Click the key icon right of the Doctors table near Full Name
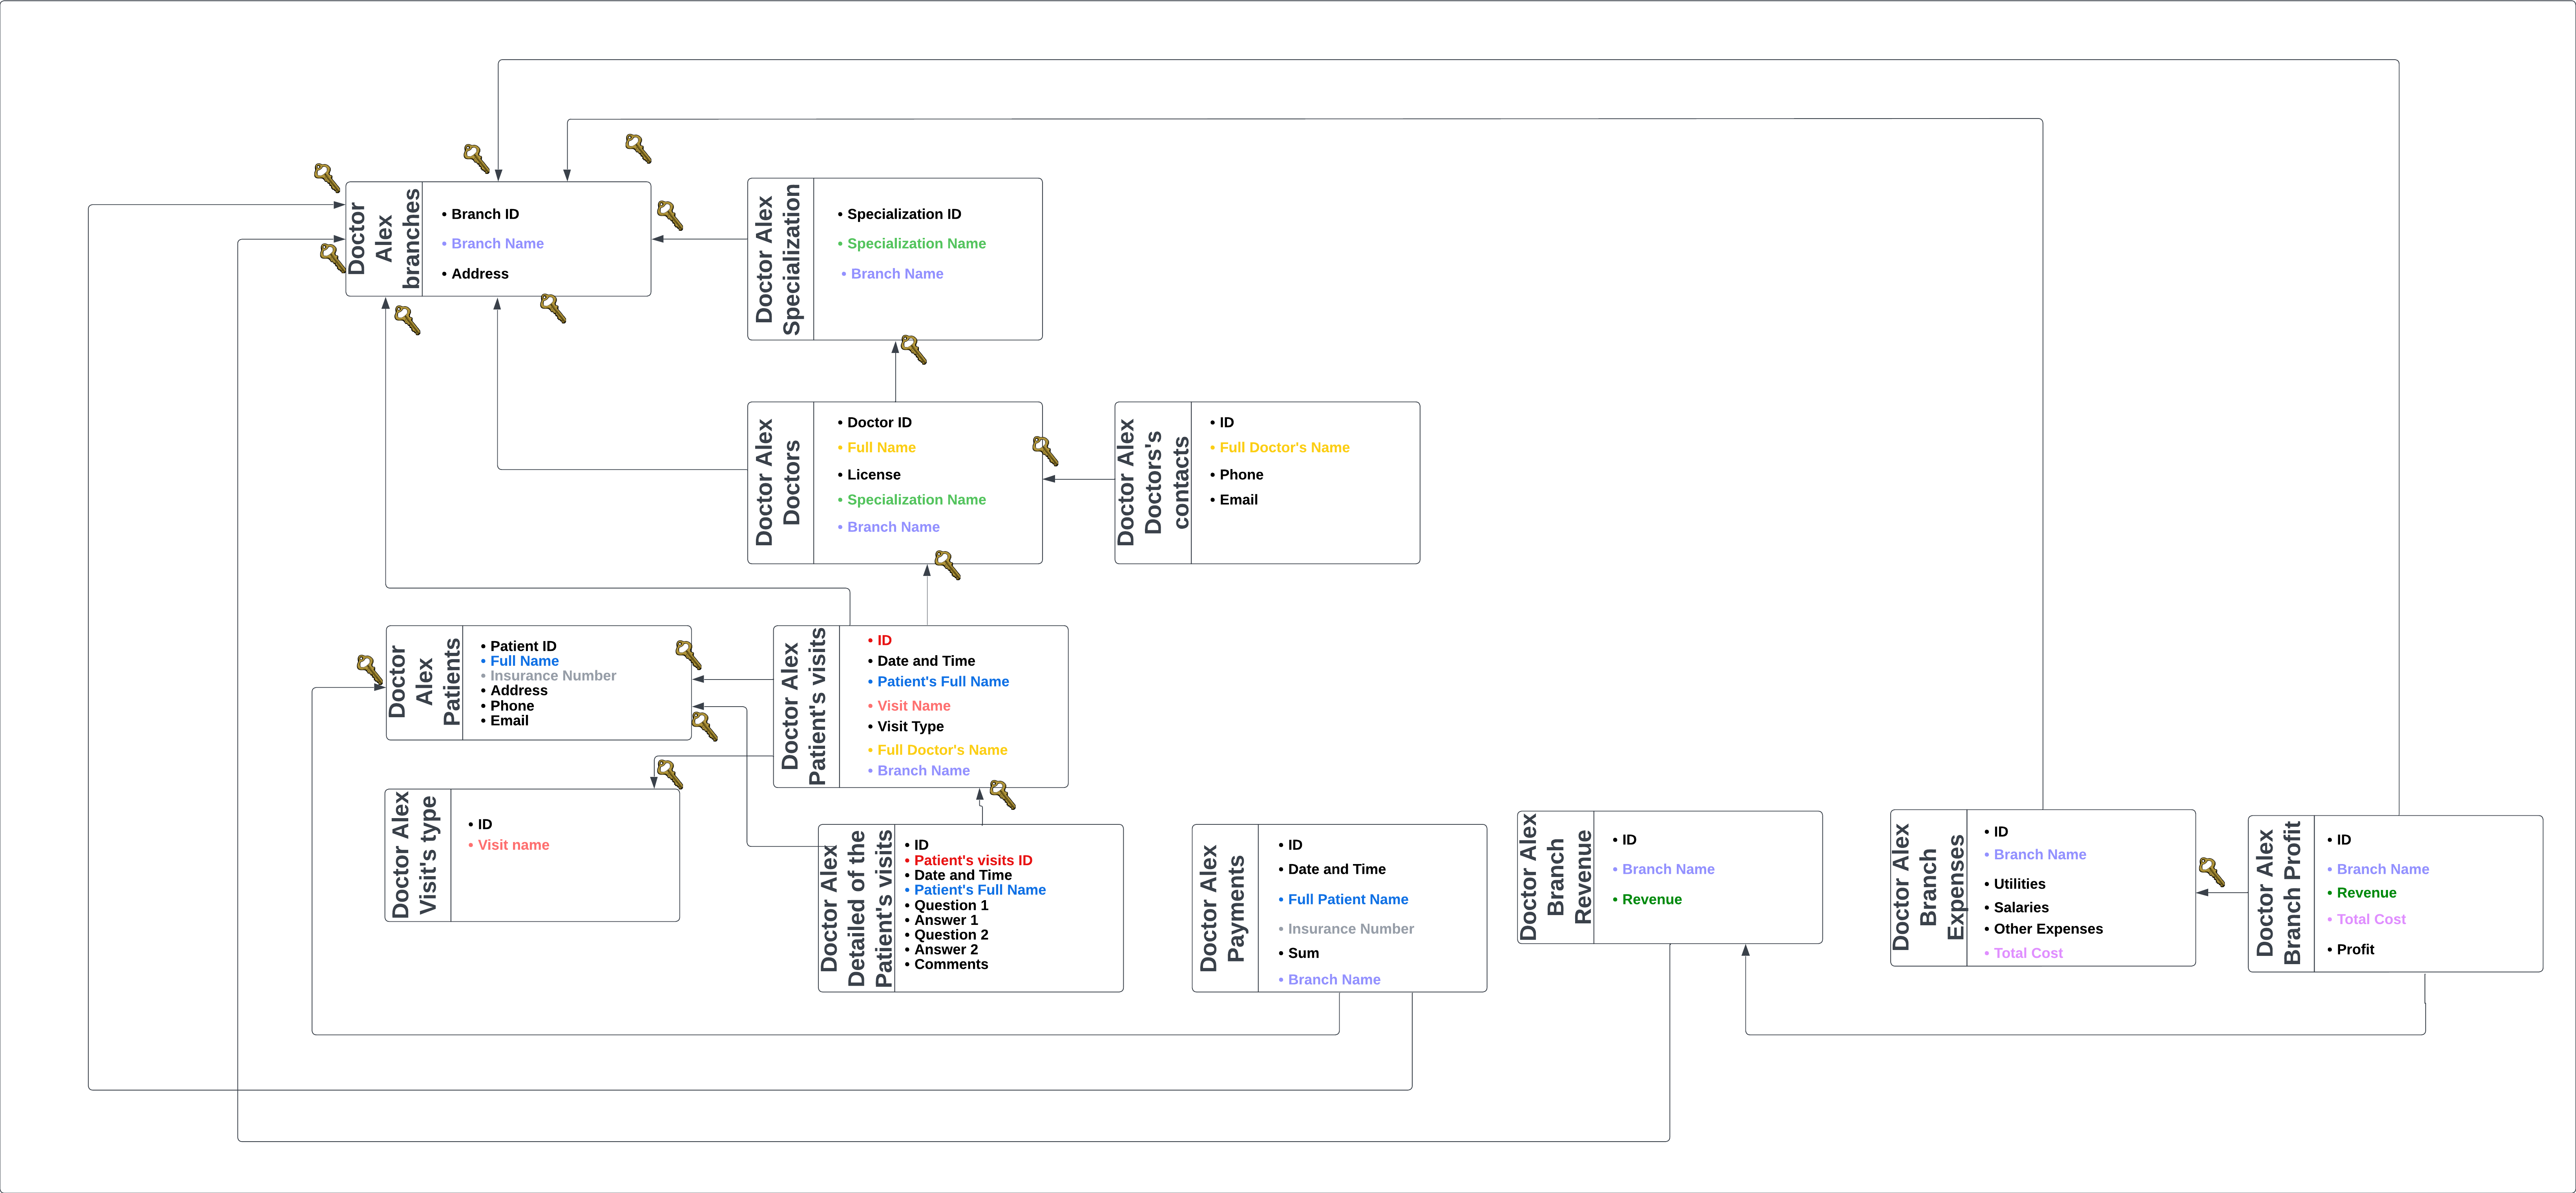Viewport: 2576px width, 1193px height. point(1045,451)
